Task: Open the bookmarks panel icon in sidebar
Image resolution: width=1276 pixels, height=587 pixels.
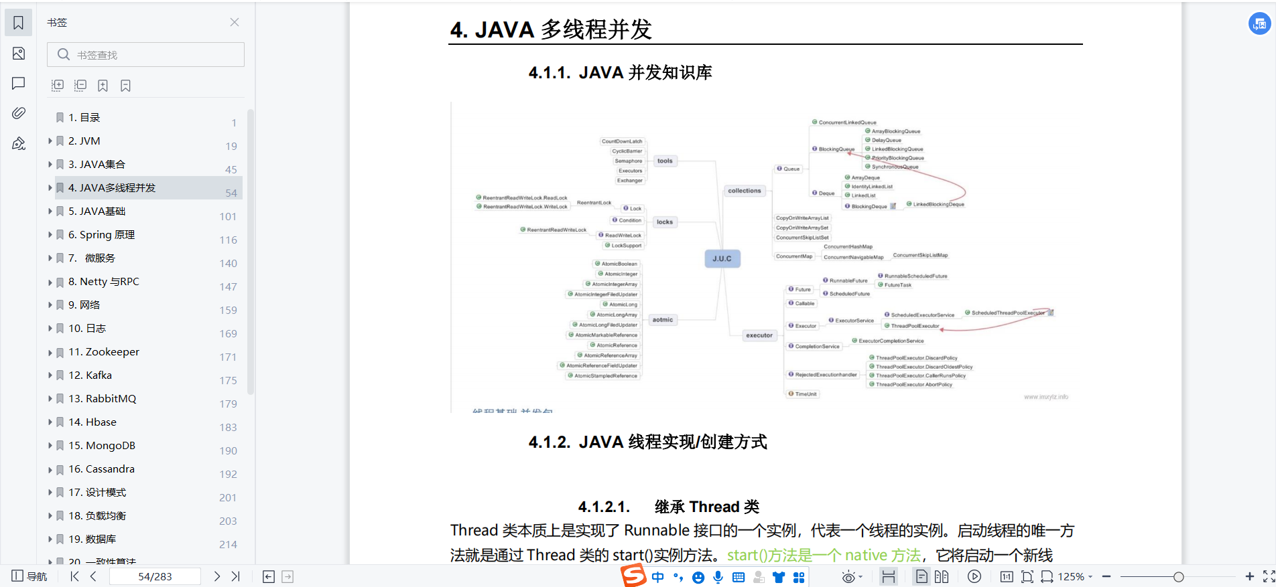Action: pos(19,23)
